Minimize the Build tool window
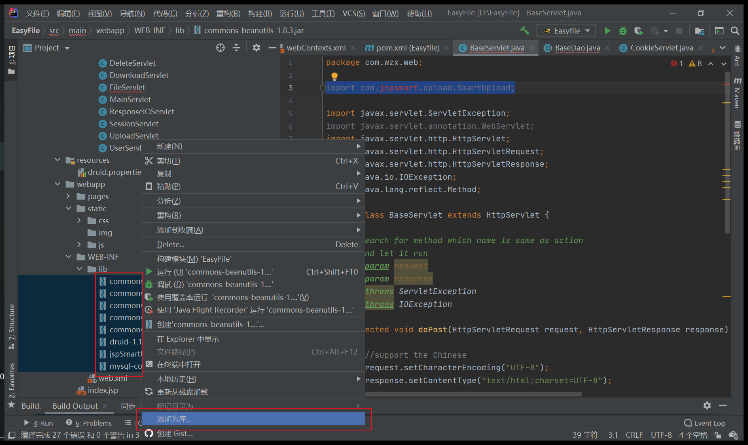This screenshot has width=748, height=445. [x=723, y=405]
